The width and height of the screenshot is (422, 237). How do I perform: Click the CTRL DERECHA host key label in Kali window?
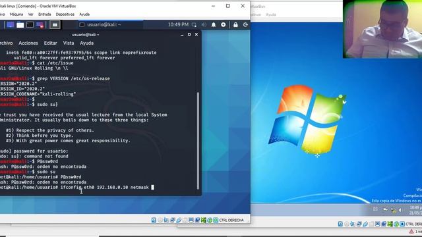pos(231,220)
